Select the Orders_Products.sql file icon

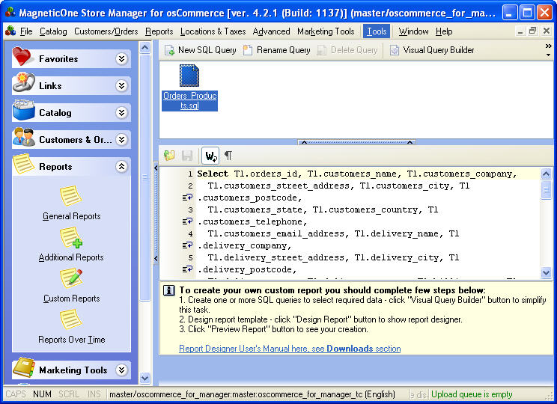tap(189, 76)
